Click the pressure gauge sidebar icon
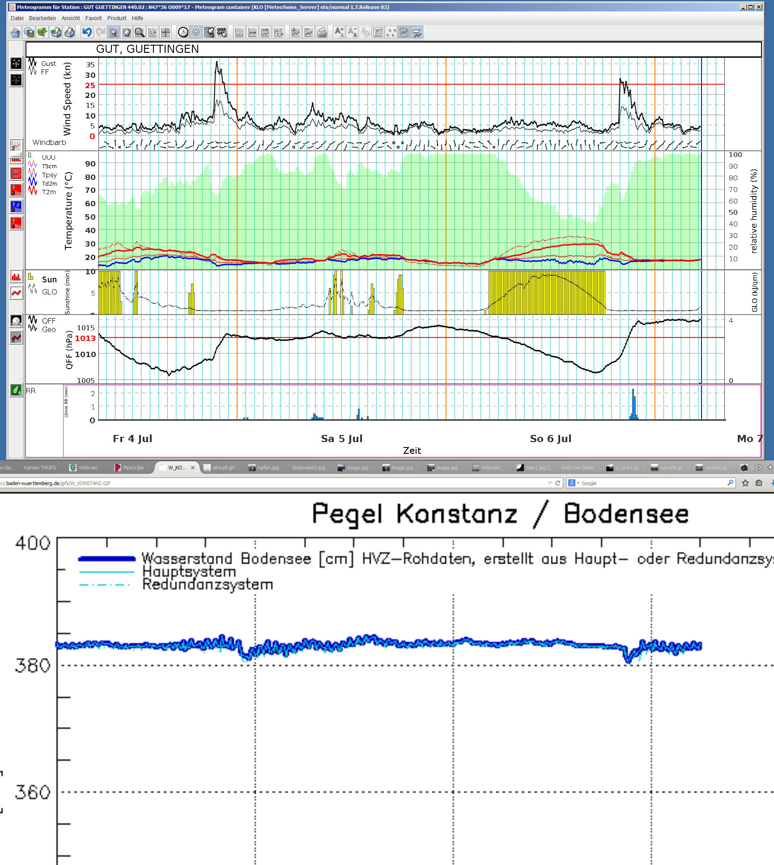This screenshot has width=774, height=865. pyautogui.click(x=16, y=321)
